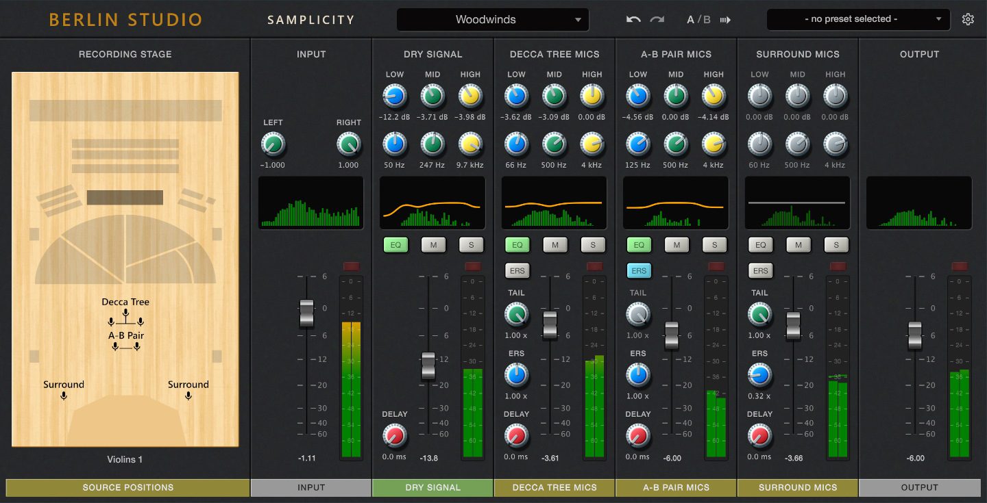Toggle the Dry Signal EQ button
Image resolution: width=987 pixels, height=503 pixels.
(x=395, y=245)
